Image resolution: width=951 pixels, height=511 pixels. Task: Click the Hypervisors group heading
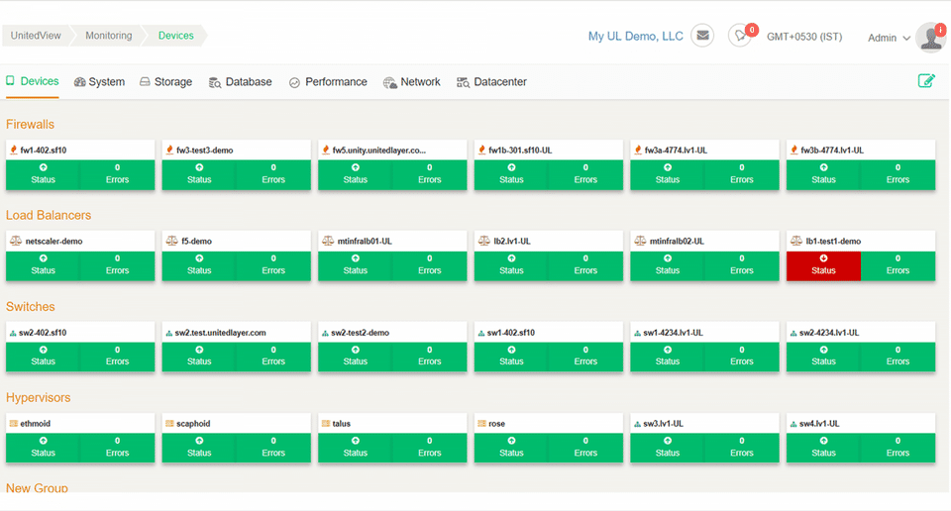pos(39,398)
